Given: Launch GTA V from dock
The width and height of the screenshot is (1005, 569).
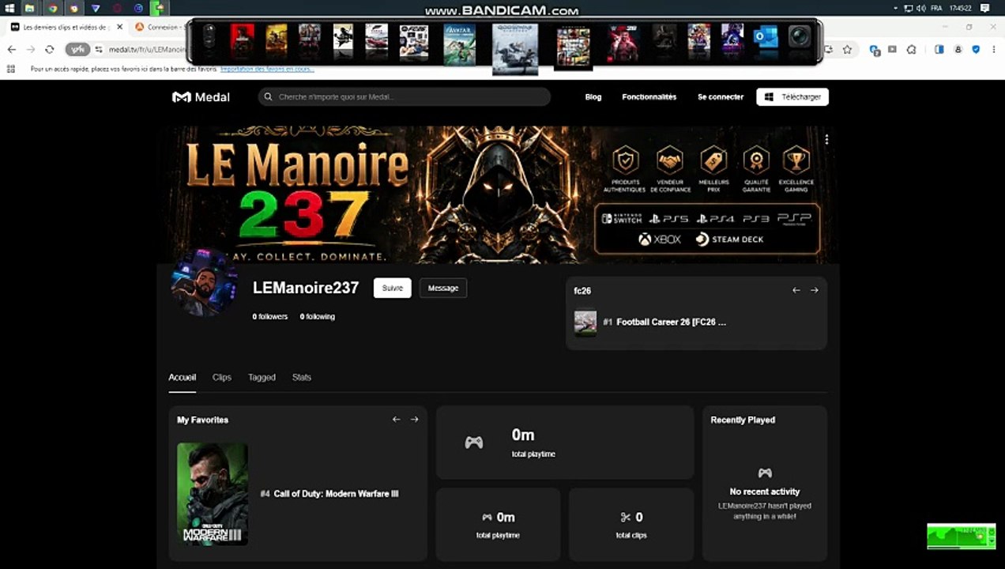Looking at the screenshot, I should point(573,47).
